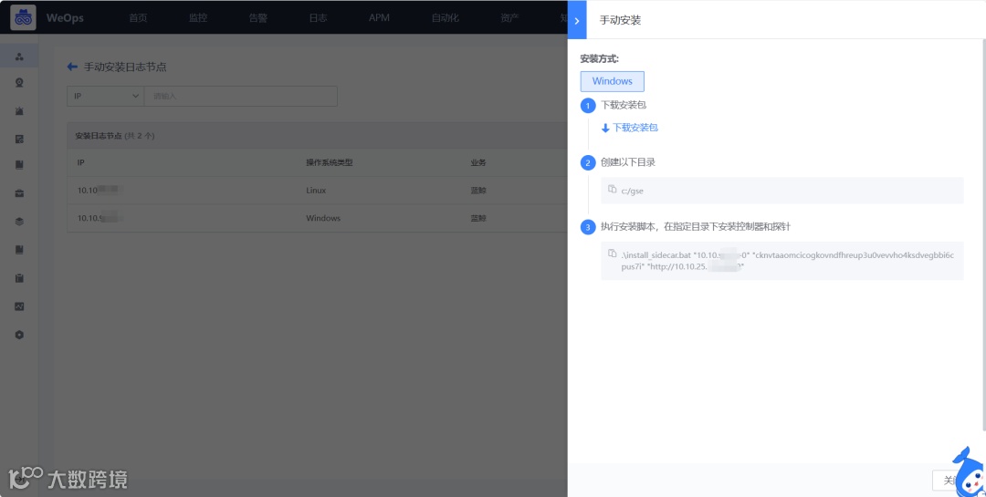Focus the 请输入 search field
Image resolution: width=986 pixels, height=497 pixels.
tap(241, 96)
